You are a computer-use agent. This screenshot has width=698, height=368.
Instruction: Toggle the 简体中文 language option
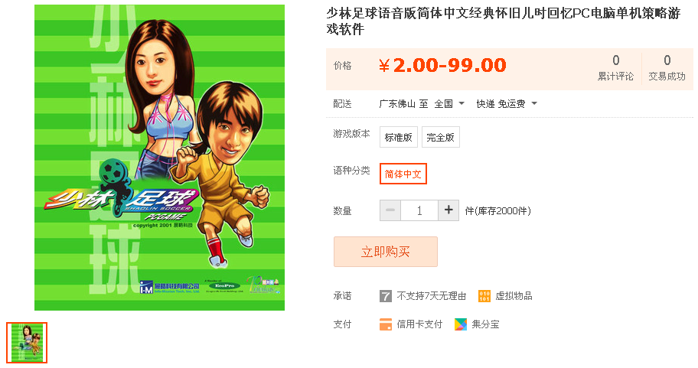click(403, 174)
